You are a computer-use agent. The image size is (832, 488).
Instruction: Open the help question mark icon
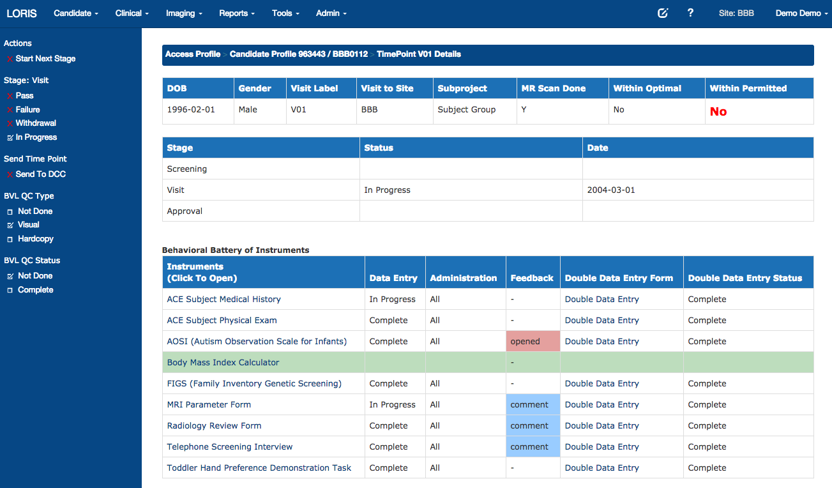pos(690,13)
